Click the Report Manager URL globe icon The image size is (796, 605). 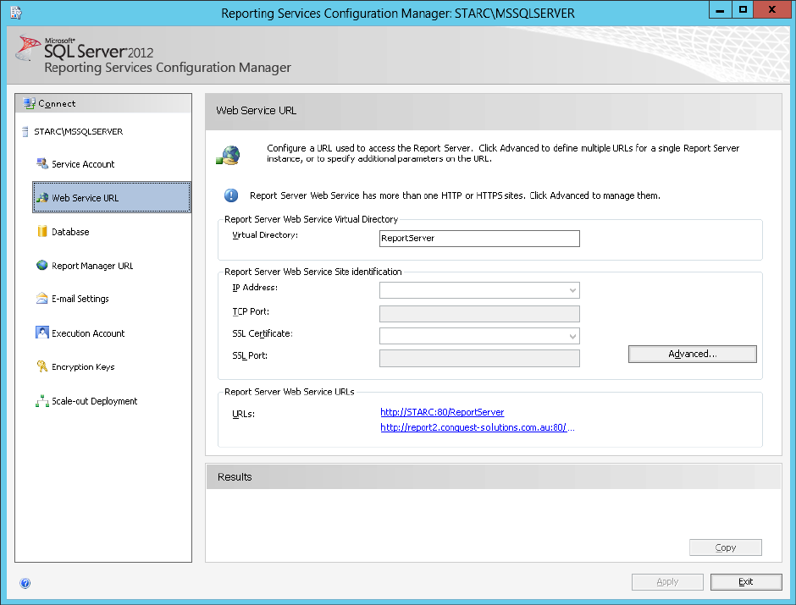point(42,265)
